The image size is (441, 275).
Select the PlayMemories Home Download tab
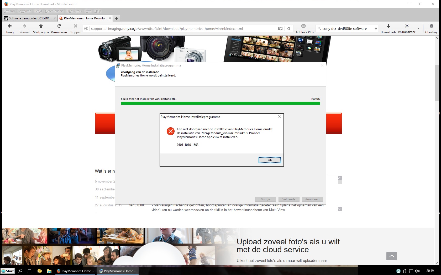coord(85,18)
